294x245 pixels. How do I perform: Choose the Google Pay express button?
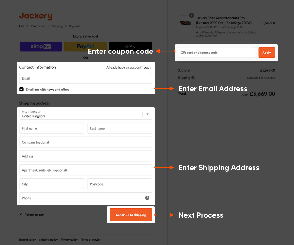pyautogui.click(x=130, y=47)
